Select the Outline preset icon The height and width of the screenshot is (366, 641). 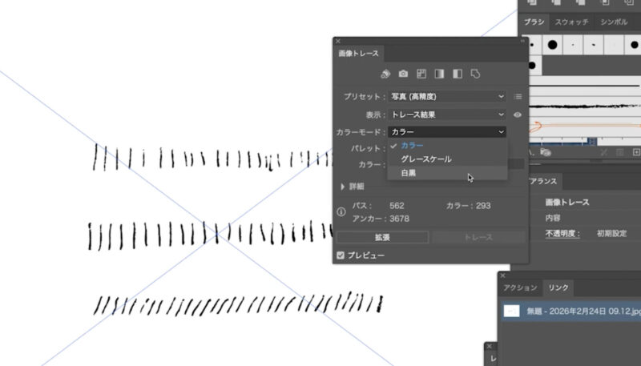click(475, 74)
